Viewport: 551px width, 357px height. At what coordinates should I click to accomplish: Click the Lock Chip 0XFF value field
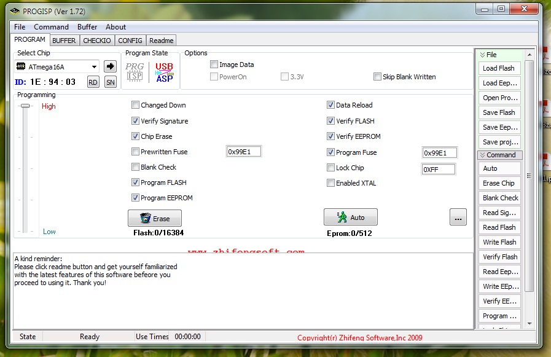pos(438,170)
